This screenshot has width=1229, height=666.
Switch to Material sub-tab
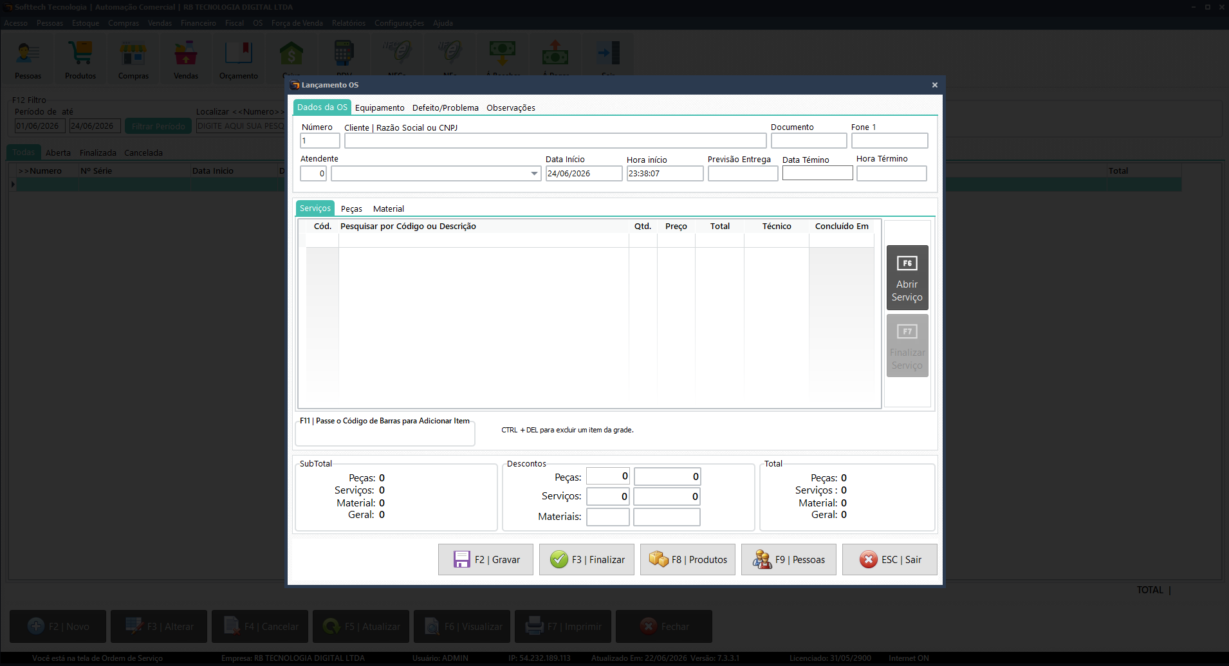click(x=389, y=208)
